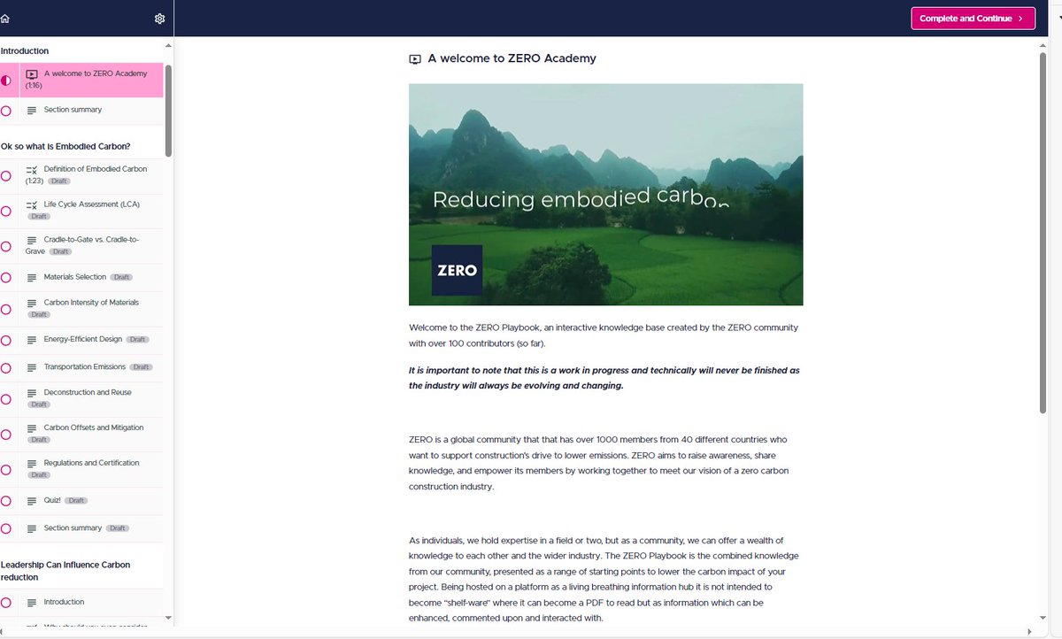
Task: Click text icon beside Cradle-to-Gate vs. Cradle-to-Grave
Action: tap(32, 240)
